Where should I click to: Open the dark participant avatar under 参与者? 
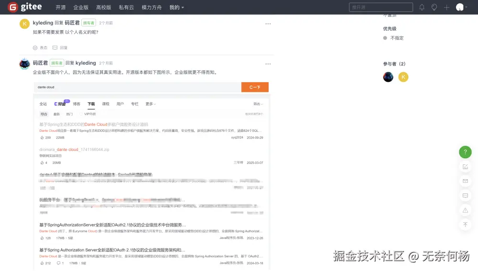tap(388, 77)
